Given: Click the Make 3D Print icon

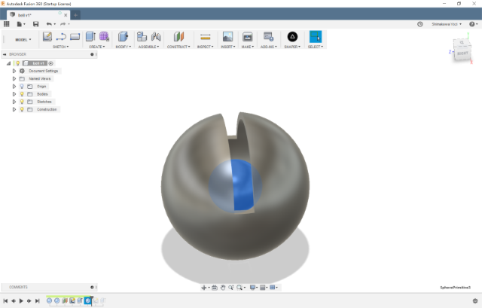Looking at the screenshot, I should pyautogui.click(x=247, y=37).
